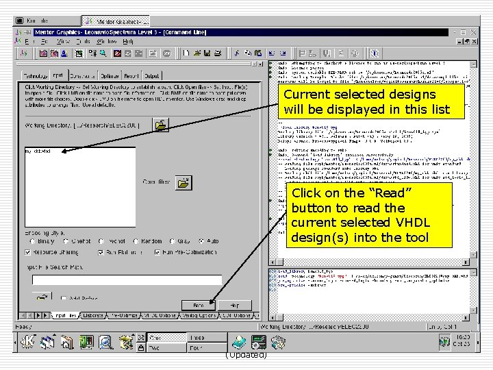Click the open-folder icon in the main toolbar

(197, 53)
